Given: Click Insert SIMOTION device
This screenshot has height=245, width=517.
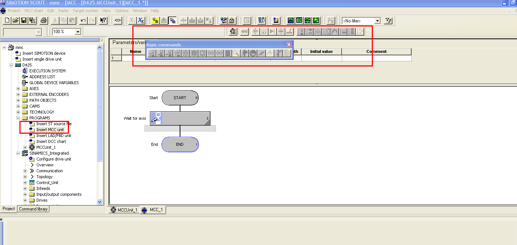Looking at the screenshot, I should tap(44, 53).
